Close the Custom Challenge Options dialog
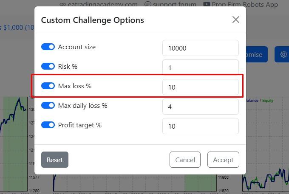The image size is (289, 194). click(236, 20)
